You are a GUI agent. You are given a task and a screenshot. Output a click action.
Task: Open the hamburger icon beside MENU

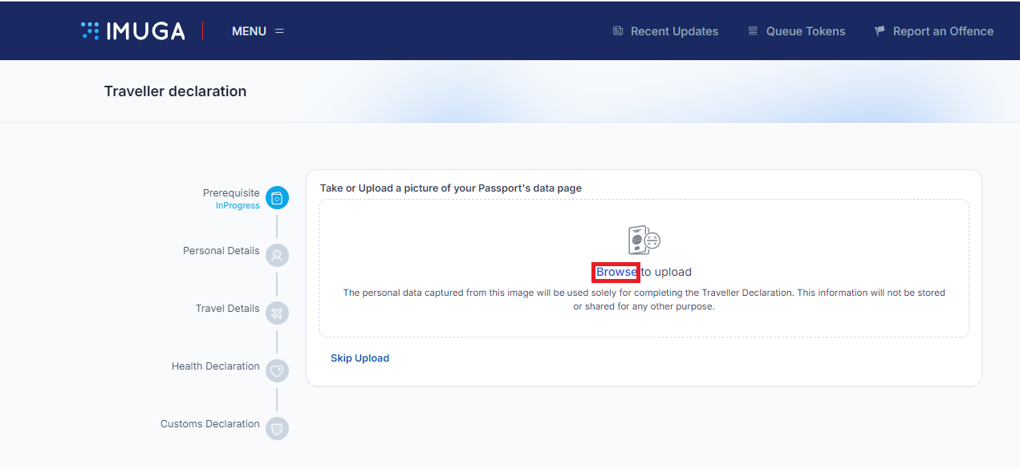pos(279,31)
